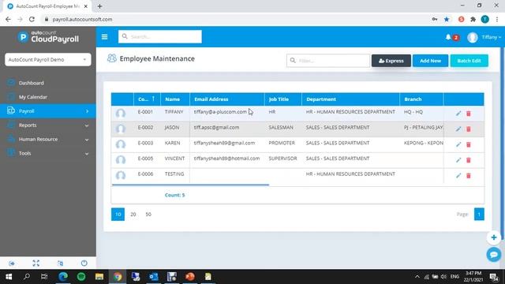Sort by Email Address column header
Viewport: 505px width, 284px height.
(227, 99)
